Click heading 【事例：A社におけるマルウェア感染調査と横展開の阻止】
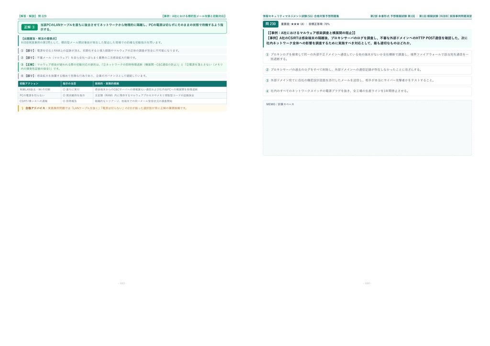 pyautogui.click(x=311, y=33)
